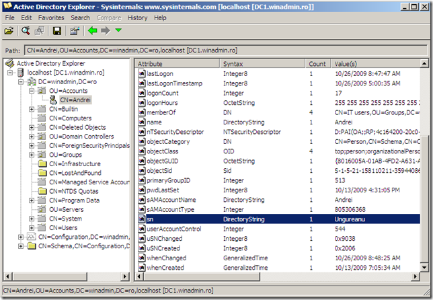Select the CN=Computers tree item
433x300 pixels.
coord(70,118)
